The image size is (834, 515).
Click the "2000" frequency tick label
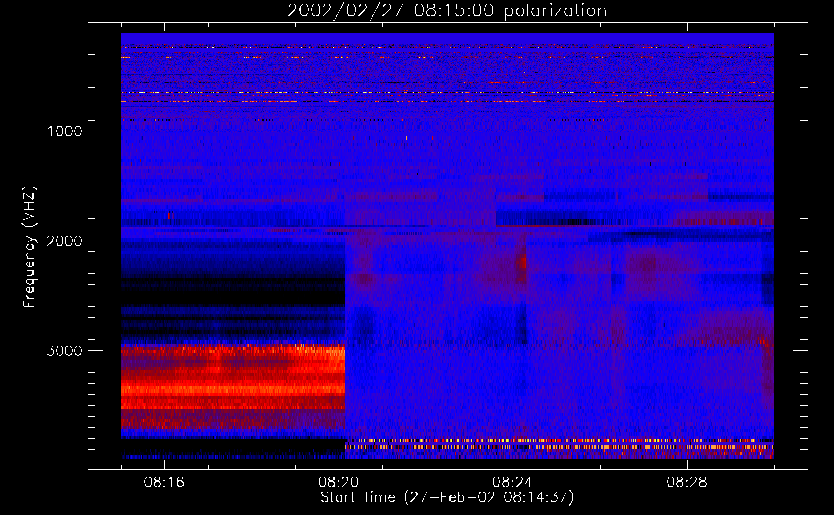pos(64,241)
